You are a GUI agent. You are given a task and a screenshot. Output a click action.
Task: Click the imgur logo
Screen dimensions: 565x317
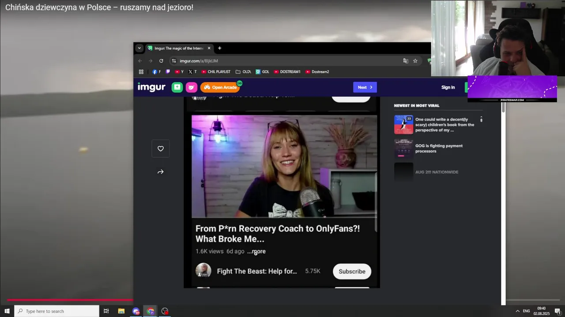[x=151, y=87]
